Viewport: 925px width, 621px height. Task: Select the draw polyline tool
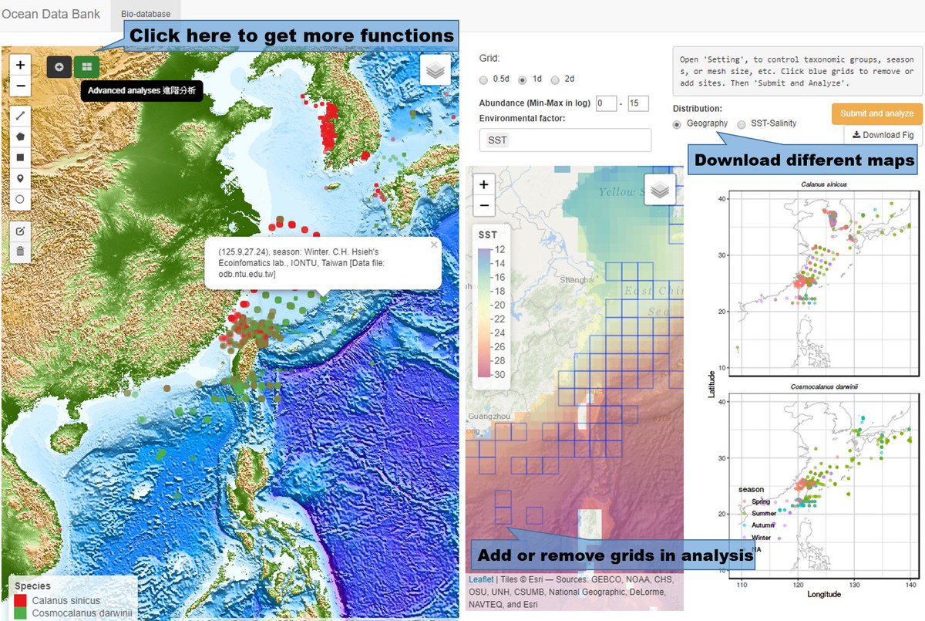pyautogui.click(x=20, y=116)
